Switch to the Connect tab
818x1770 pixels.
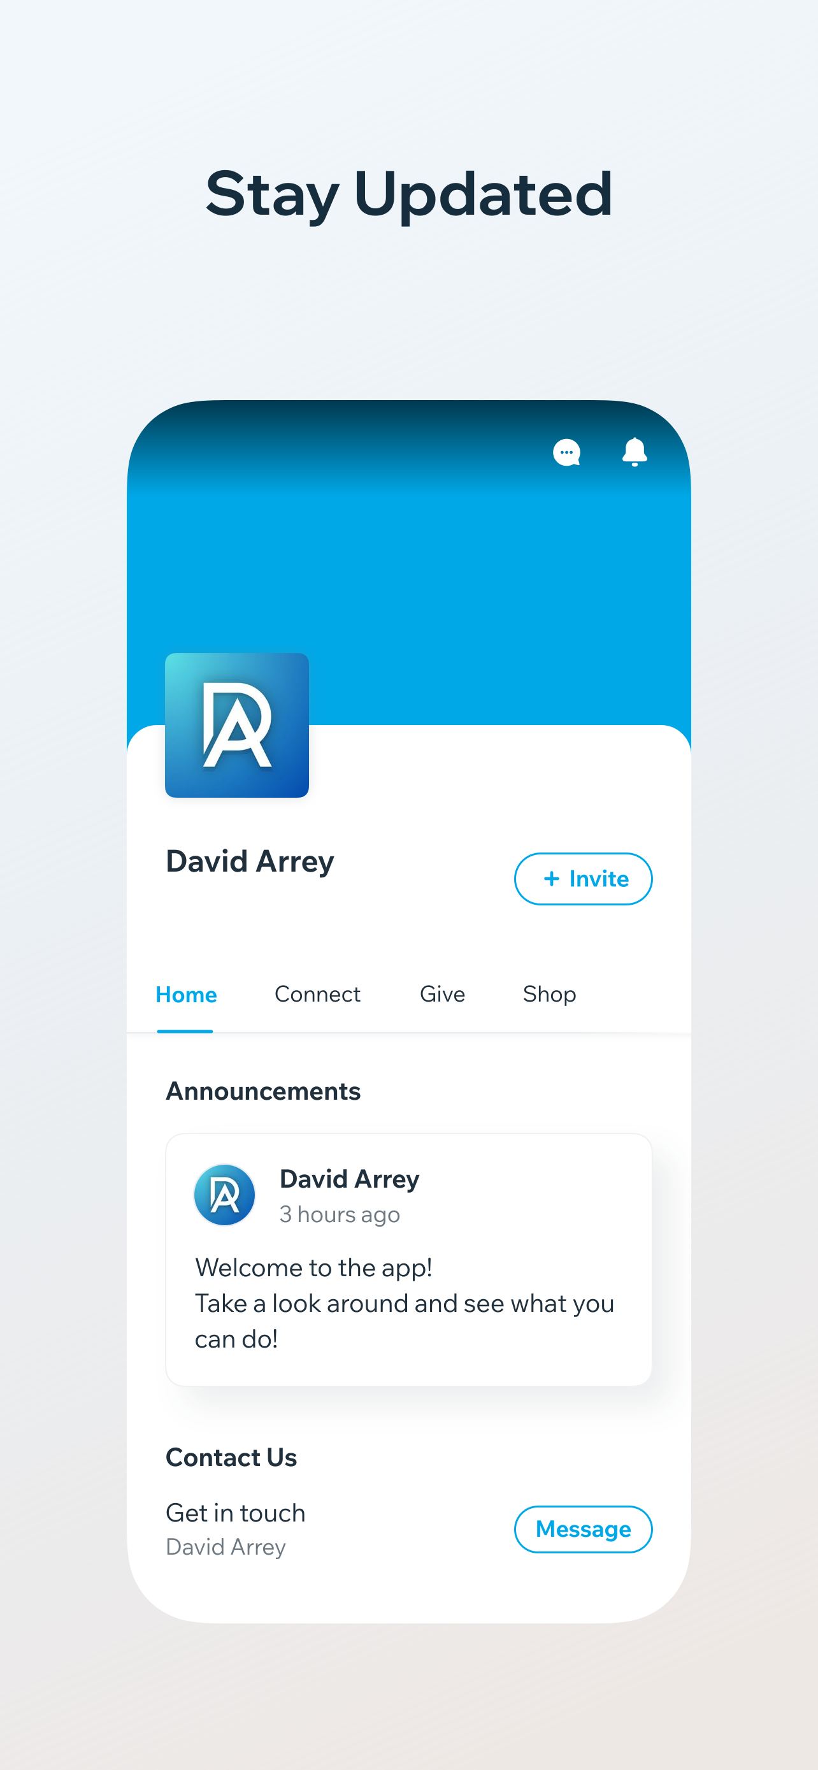tap(317, 994)
